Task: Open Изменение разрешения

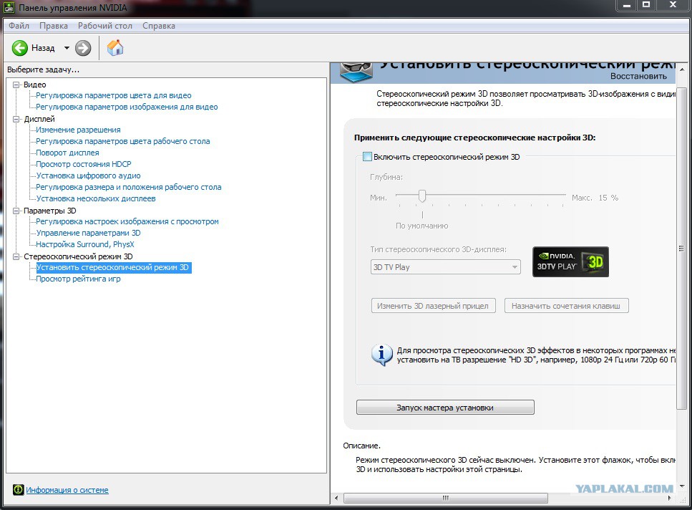Action: point(78,130)
